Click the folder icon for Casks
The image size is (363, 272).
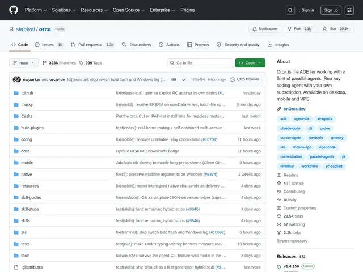pos(16,116)
